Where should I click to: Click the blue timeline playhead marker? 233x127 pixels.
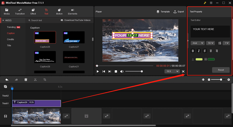[x=12, y=88]
